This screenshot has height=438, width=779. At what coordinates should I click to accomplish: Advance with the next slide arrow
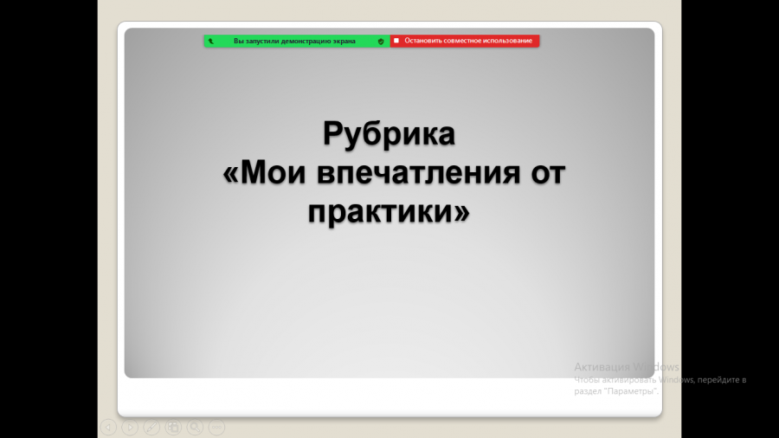click(130, 427)
